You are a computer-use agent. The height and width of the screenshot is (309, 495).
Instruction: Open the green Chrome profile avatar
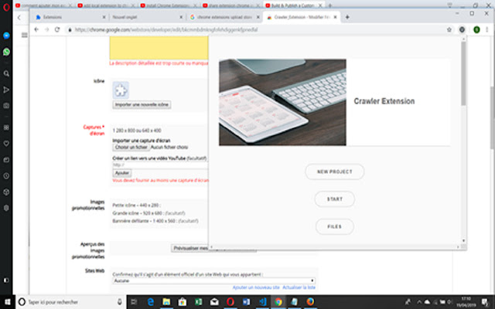click(476, 29)
